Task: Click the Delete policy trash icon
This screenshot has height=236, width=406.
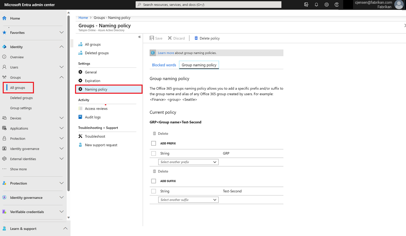Action: pos(196,38)
